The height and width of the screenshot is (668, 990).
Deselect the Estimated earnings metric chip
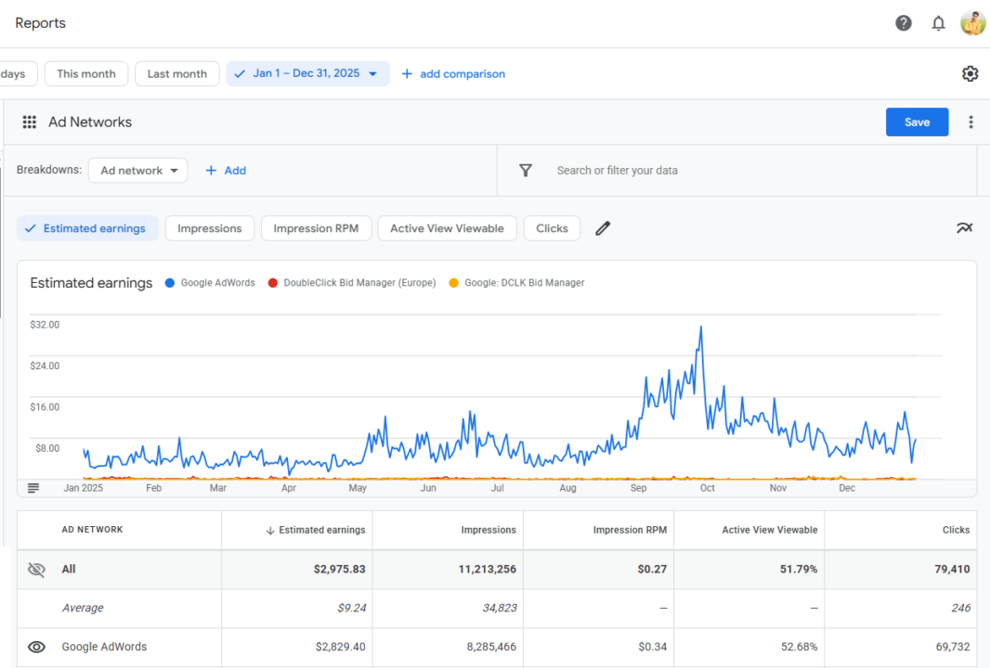coord(87,227)
